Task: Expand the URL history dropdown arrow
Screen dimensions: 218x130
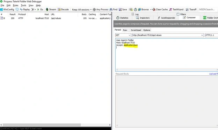Action: pyautogui.click(x=202, y=35)
